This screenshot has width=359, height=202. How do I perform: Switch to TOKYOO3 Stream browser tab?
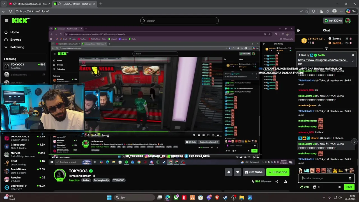tap(74, 4)
